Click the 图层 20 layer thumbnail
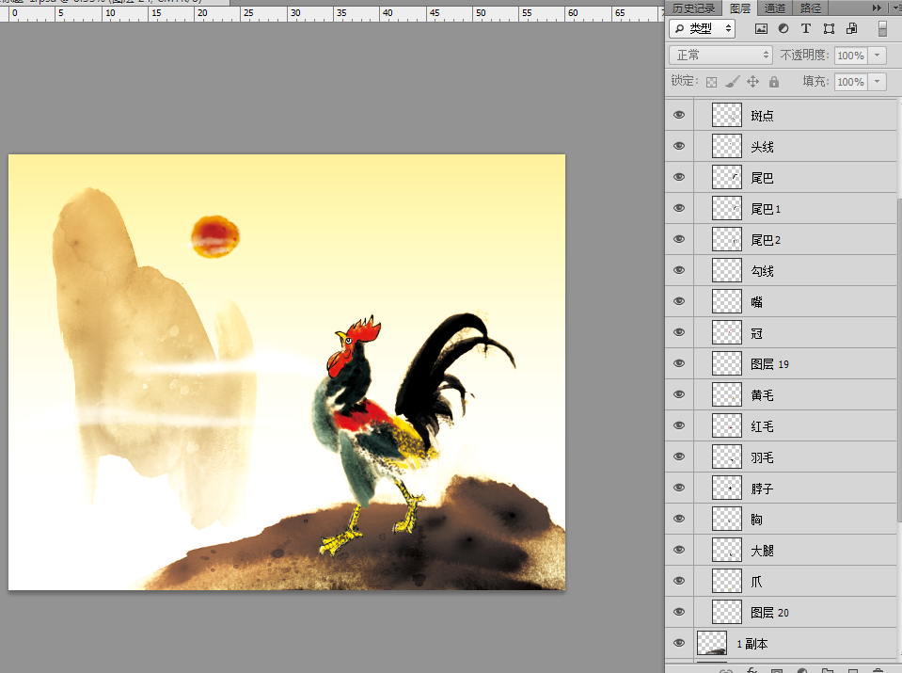Viewport: 902px width, 673px height. click(727, 613)
